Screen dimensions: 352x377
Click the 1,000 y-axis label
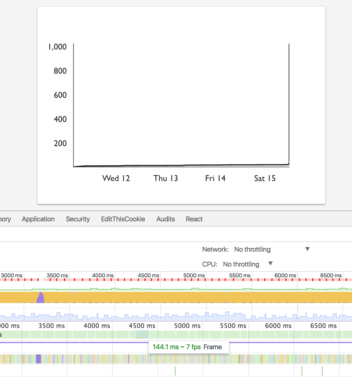(x=58, y=47)
